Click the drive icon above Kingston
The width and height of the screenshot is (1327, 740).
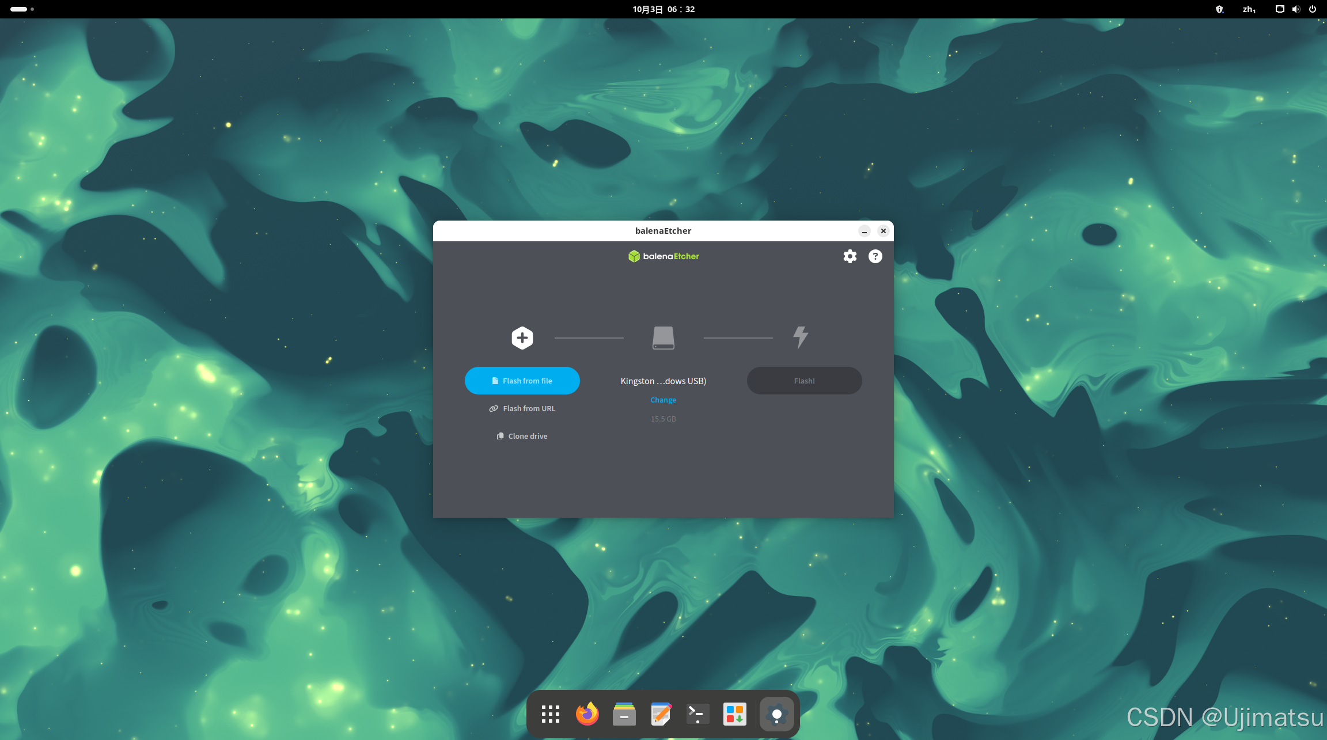[663, 338]
